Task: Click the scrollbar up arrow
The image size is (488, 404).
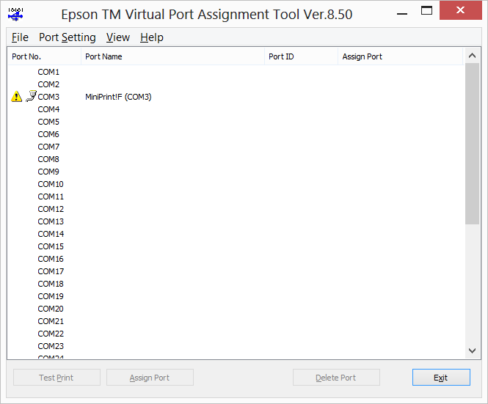Action: pos(472,56)
